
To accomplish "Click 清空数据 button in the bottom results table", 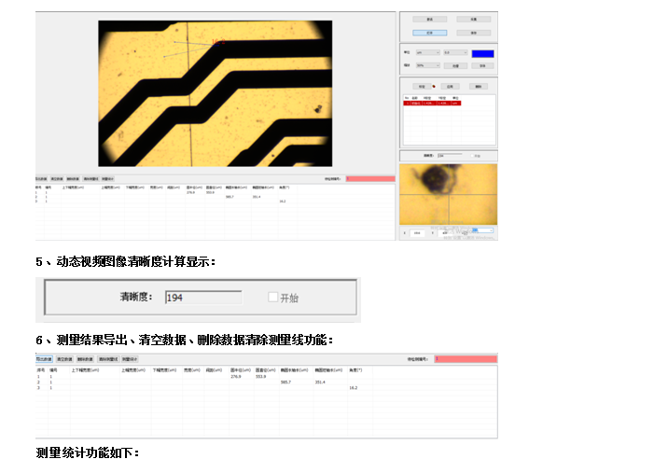I will tap(64, 358).
